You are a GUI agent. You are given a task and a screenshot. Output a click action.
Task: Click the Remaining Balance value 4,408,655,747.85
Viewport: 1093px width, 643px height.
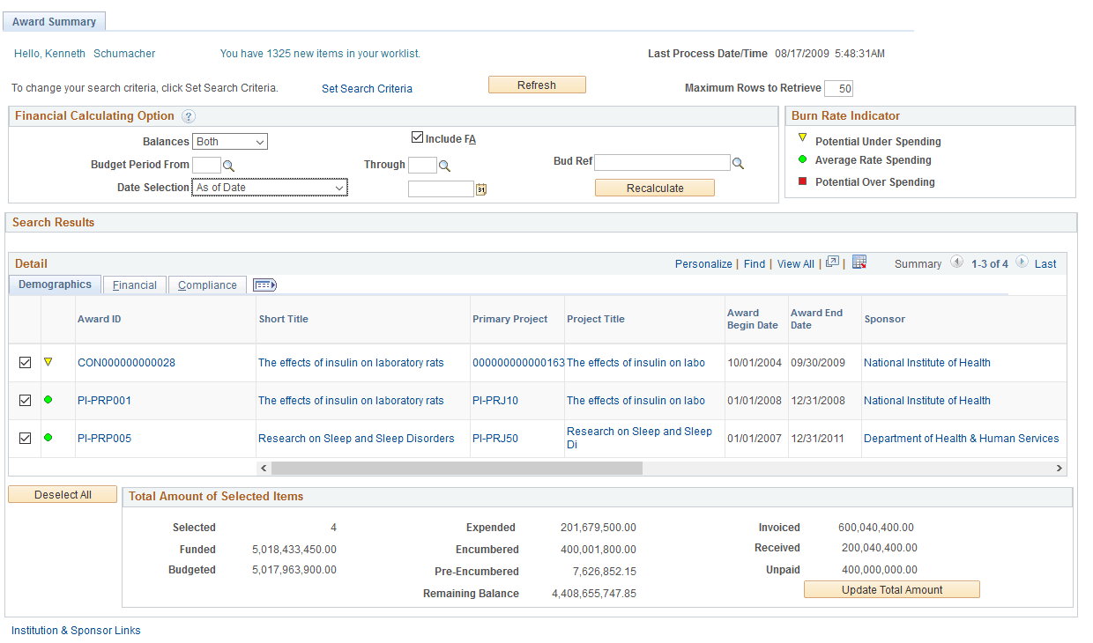594,594
